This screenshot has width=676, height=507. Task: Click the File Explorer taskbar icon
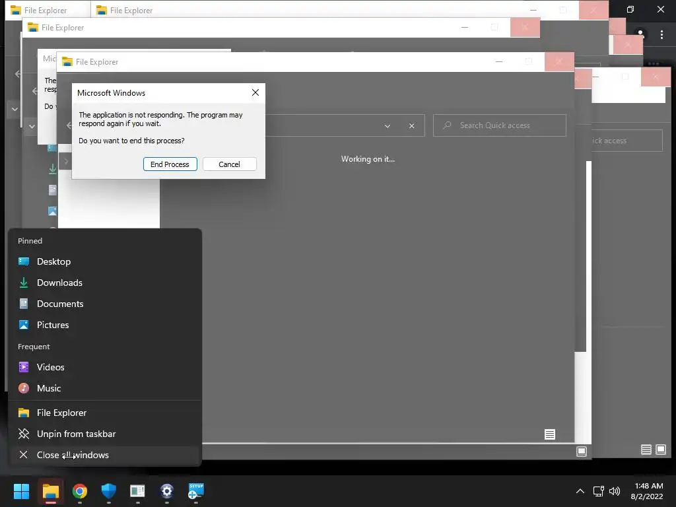51,491
